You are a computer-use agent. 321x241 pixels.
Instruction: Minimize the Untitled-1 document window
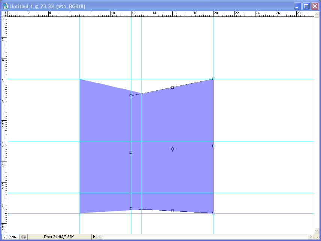click(x=297, y=6)
